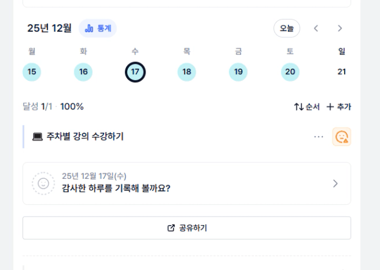Open the 주차별 강의 수강하기 task

[85, 137]
